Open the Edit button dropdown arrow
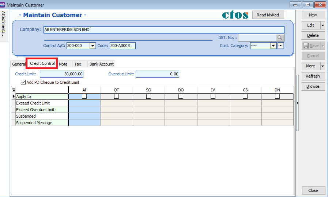328x197 pixels. point(322,25)
